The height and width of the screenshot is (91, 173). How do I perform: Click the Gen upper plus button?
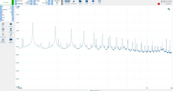point(13,17)
